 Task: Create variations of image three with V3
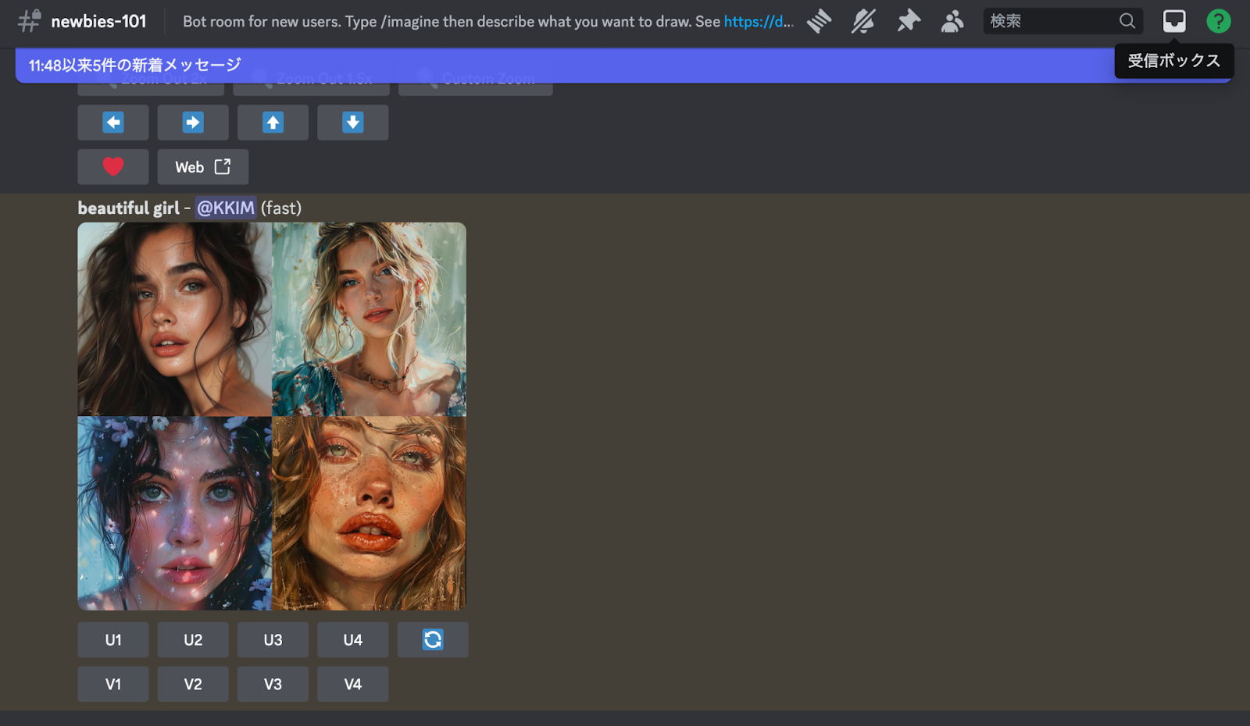(273, 685)
